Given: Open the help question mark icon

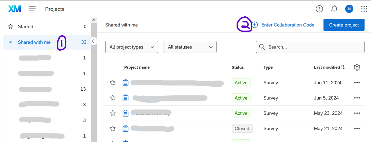Looking at the screenshot, I should click(319, 9).
